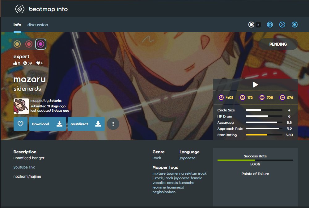Click the Rock genre link
The height and width of the screenshot is (208, 309).
tap(157, 158)
